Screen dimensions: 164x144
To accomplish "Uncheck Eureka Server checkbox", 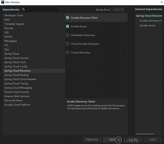I will pyautogui.click(x=68, y=26).
